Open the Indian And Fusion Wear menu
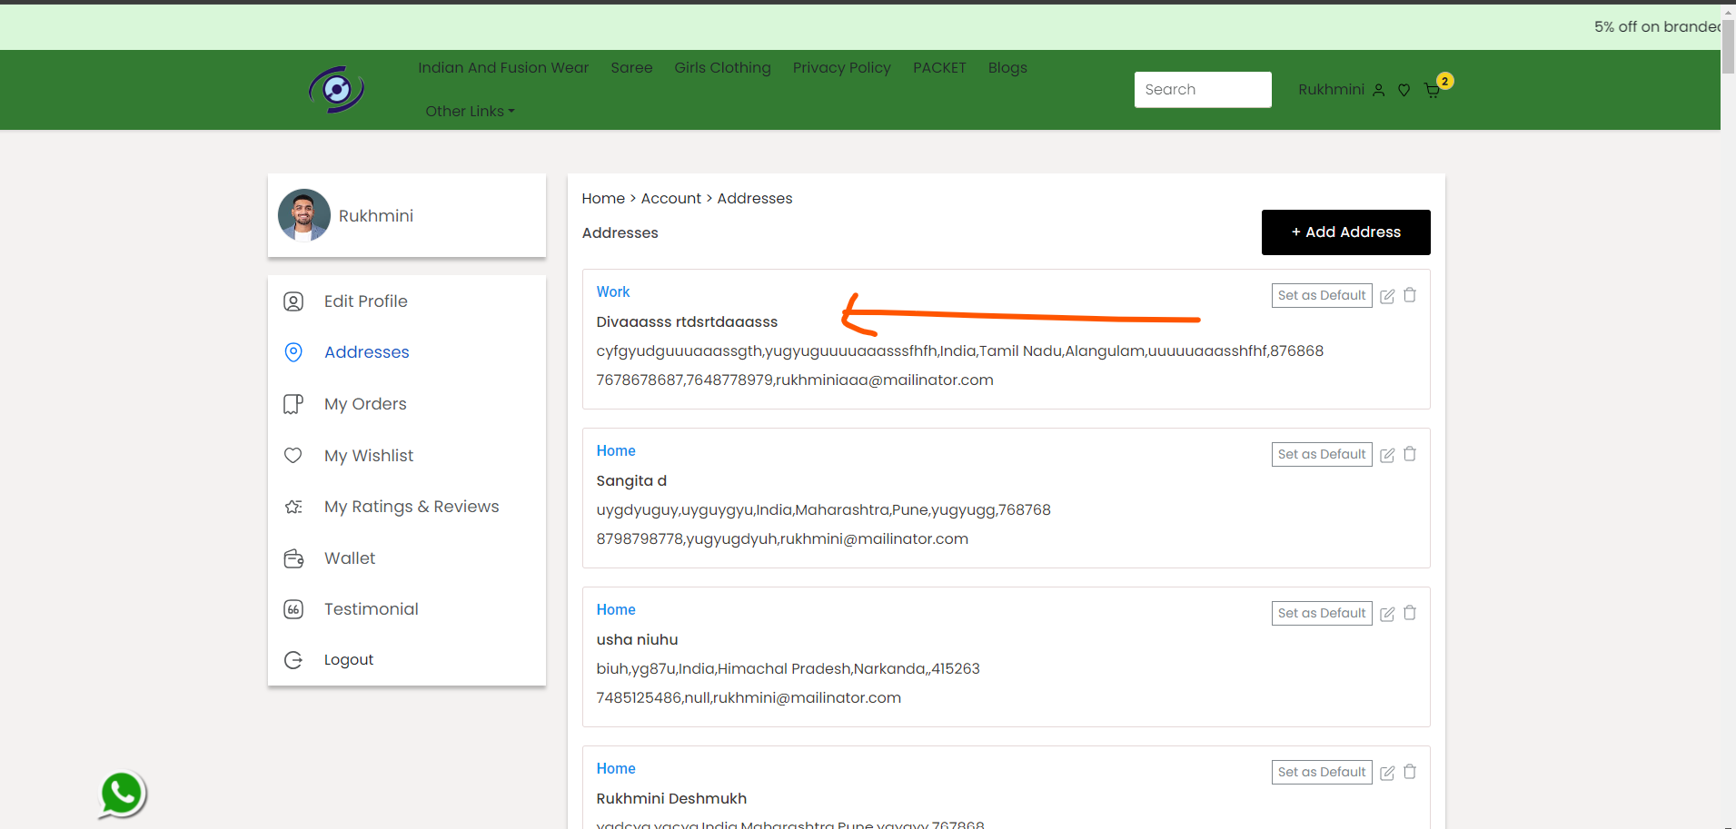This screenshot has height=829, width=1736. point(503,67)
